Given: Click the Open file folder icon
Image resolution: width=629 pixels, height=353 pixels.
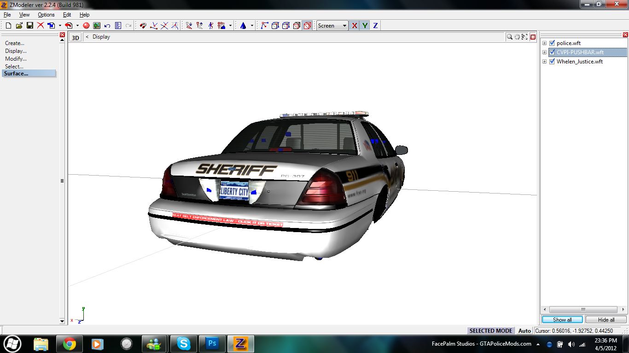Looking at the screenshot, I should click(x=19, y=26).
